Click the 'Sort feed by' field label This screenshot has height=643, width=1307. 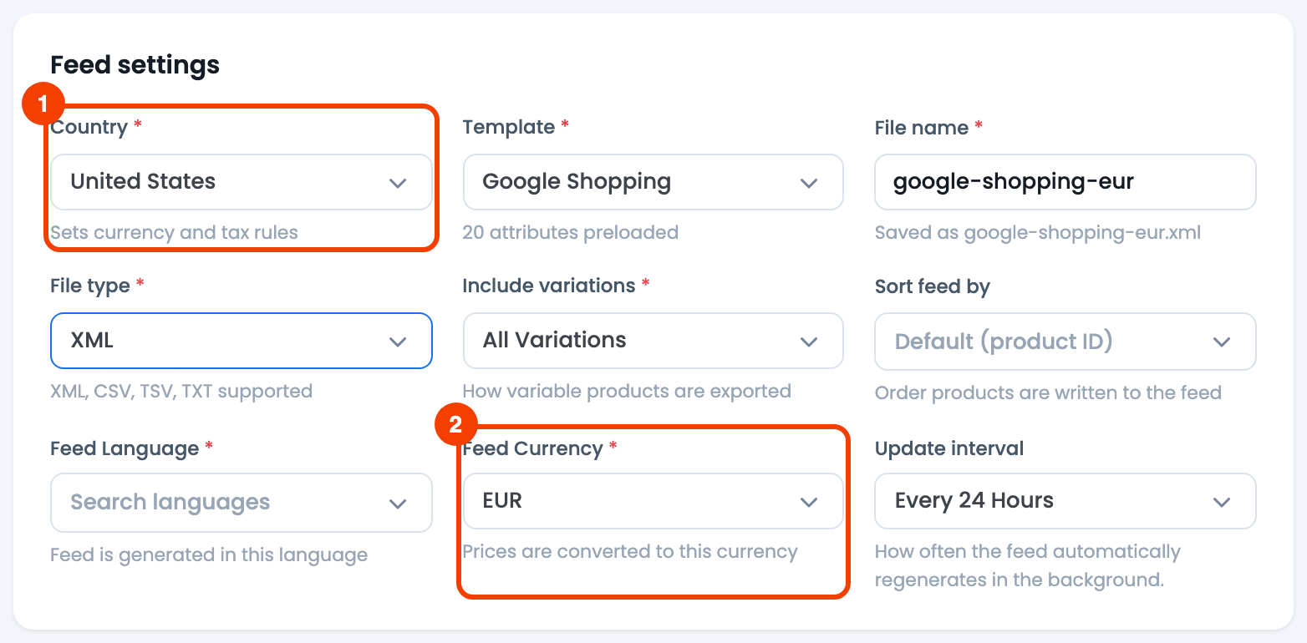click(x=933, y=286)
